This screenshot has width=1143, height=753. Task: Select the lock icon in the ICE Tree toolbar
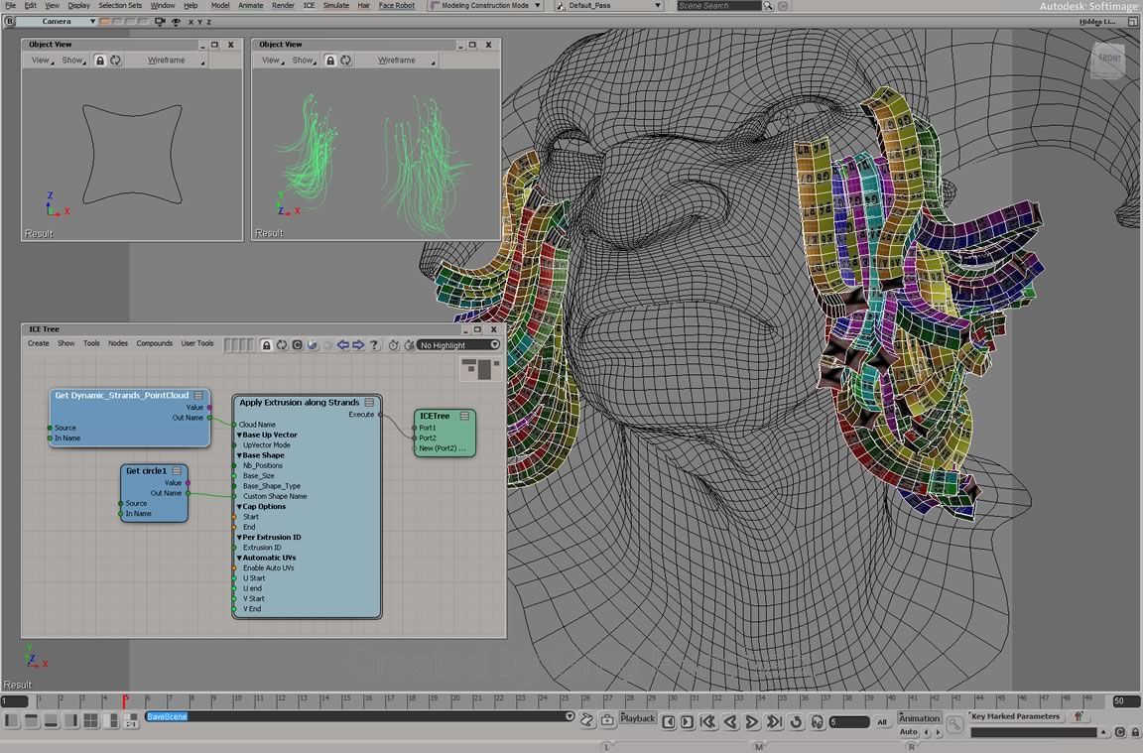[266, 344]
